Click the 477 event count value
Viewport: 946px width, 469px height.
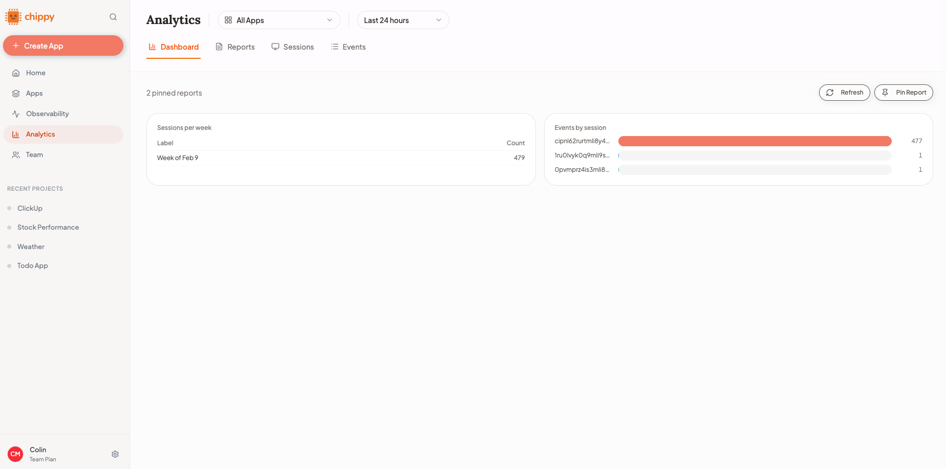[917, 141]
